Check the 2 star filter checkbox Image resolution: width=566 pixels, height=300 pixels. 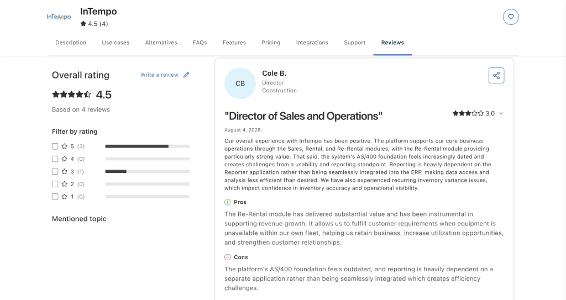point(55,184)
